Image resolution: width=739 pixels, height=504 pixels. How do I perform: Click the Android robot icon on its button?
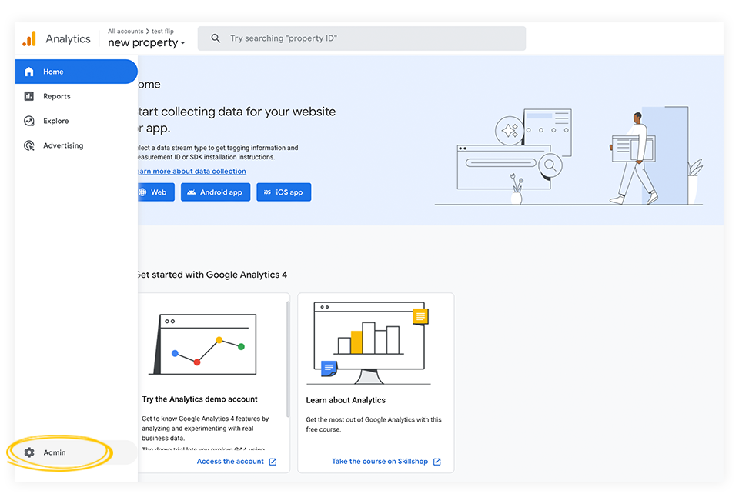[x=192, y=192]
